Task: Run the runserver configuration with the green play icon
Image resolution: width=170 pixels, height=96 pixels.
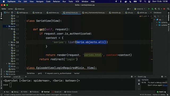Action: (x=149, y=9)
